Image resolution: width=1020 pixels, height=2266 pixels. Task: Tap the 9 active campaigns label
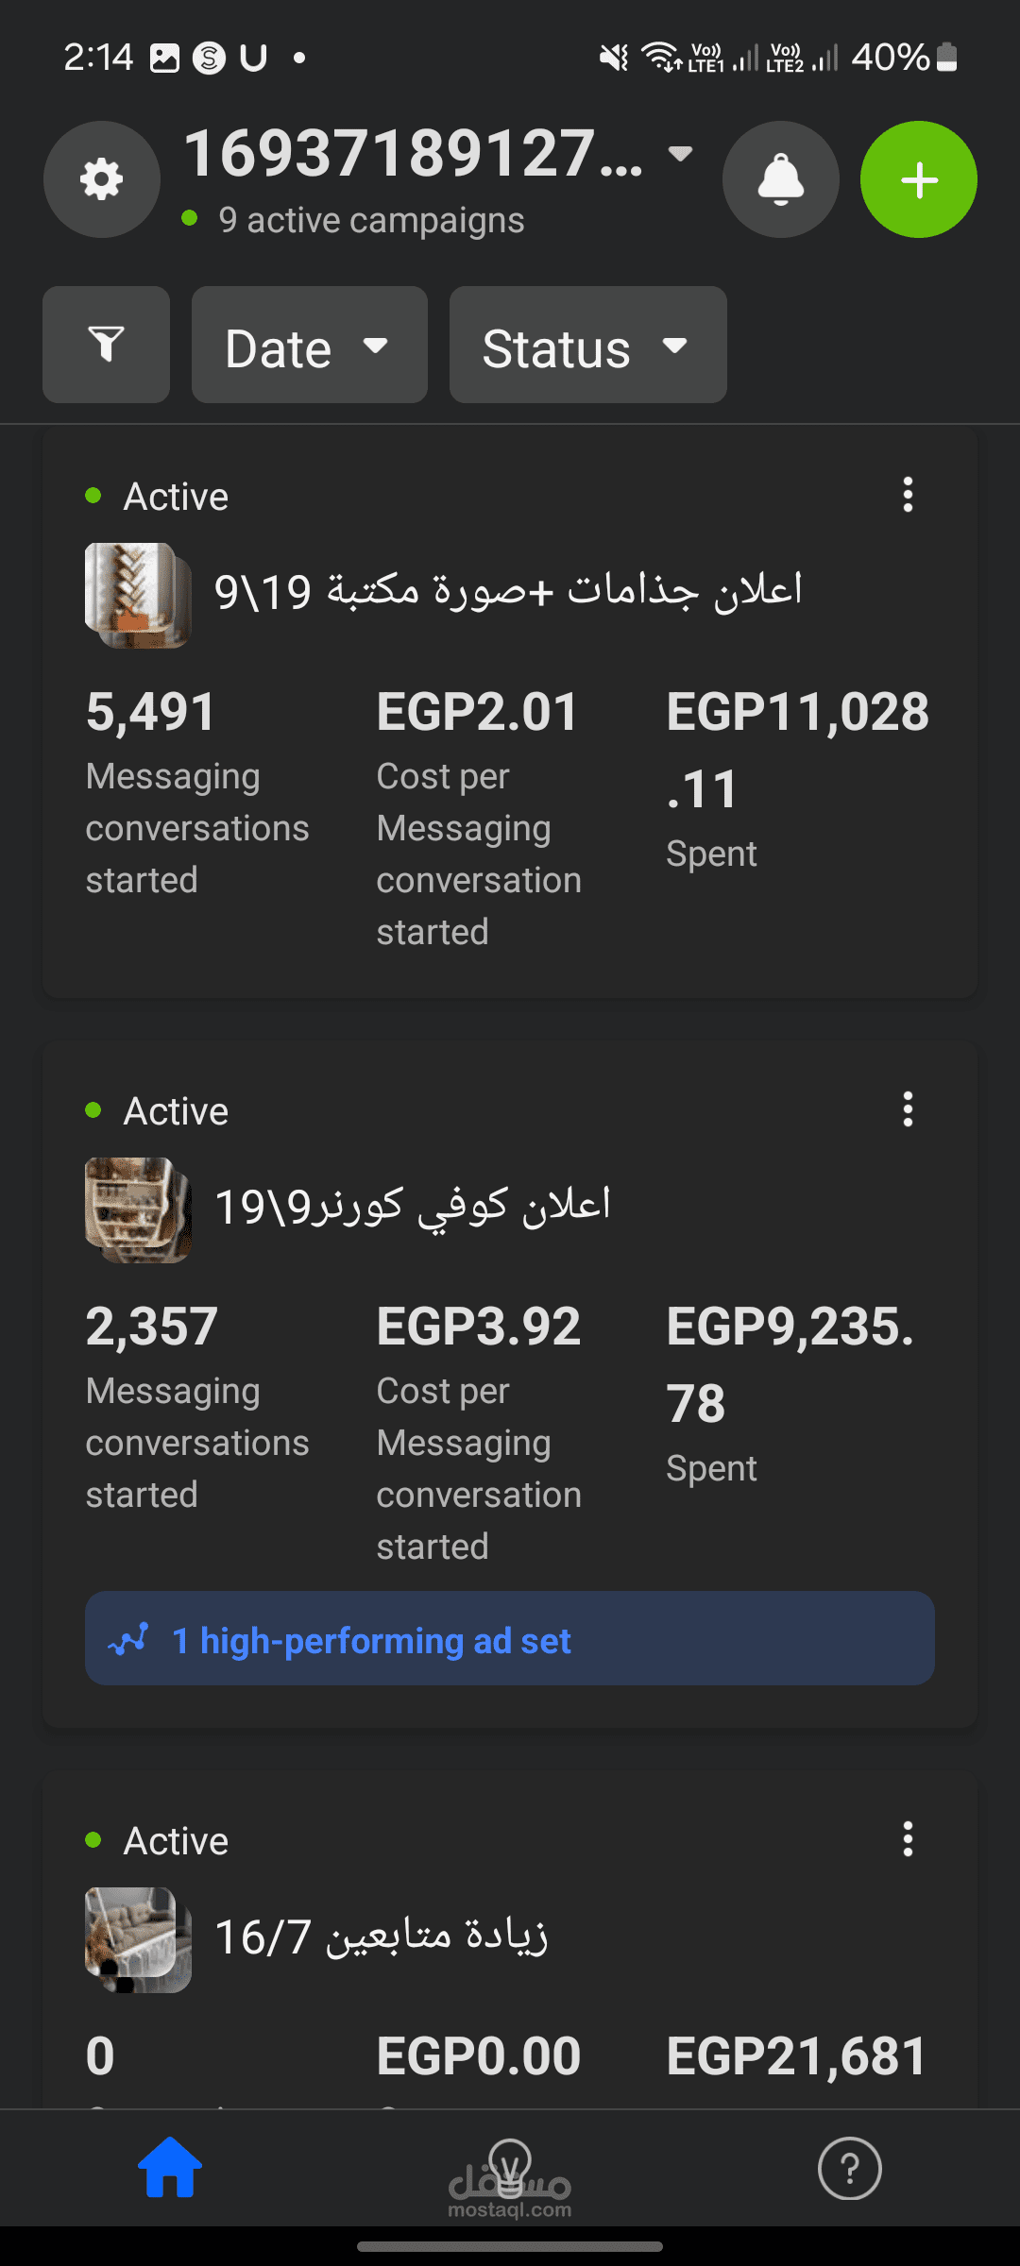point(370,220)
